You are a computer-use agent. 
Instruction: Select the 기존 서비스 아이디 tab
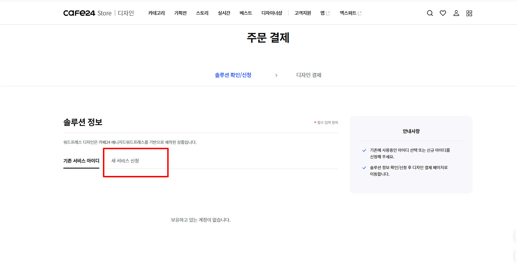81,161
